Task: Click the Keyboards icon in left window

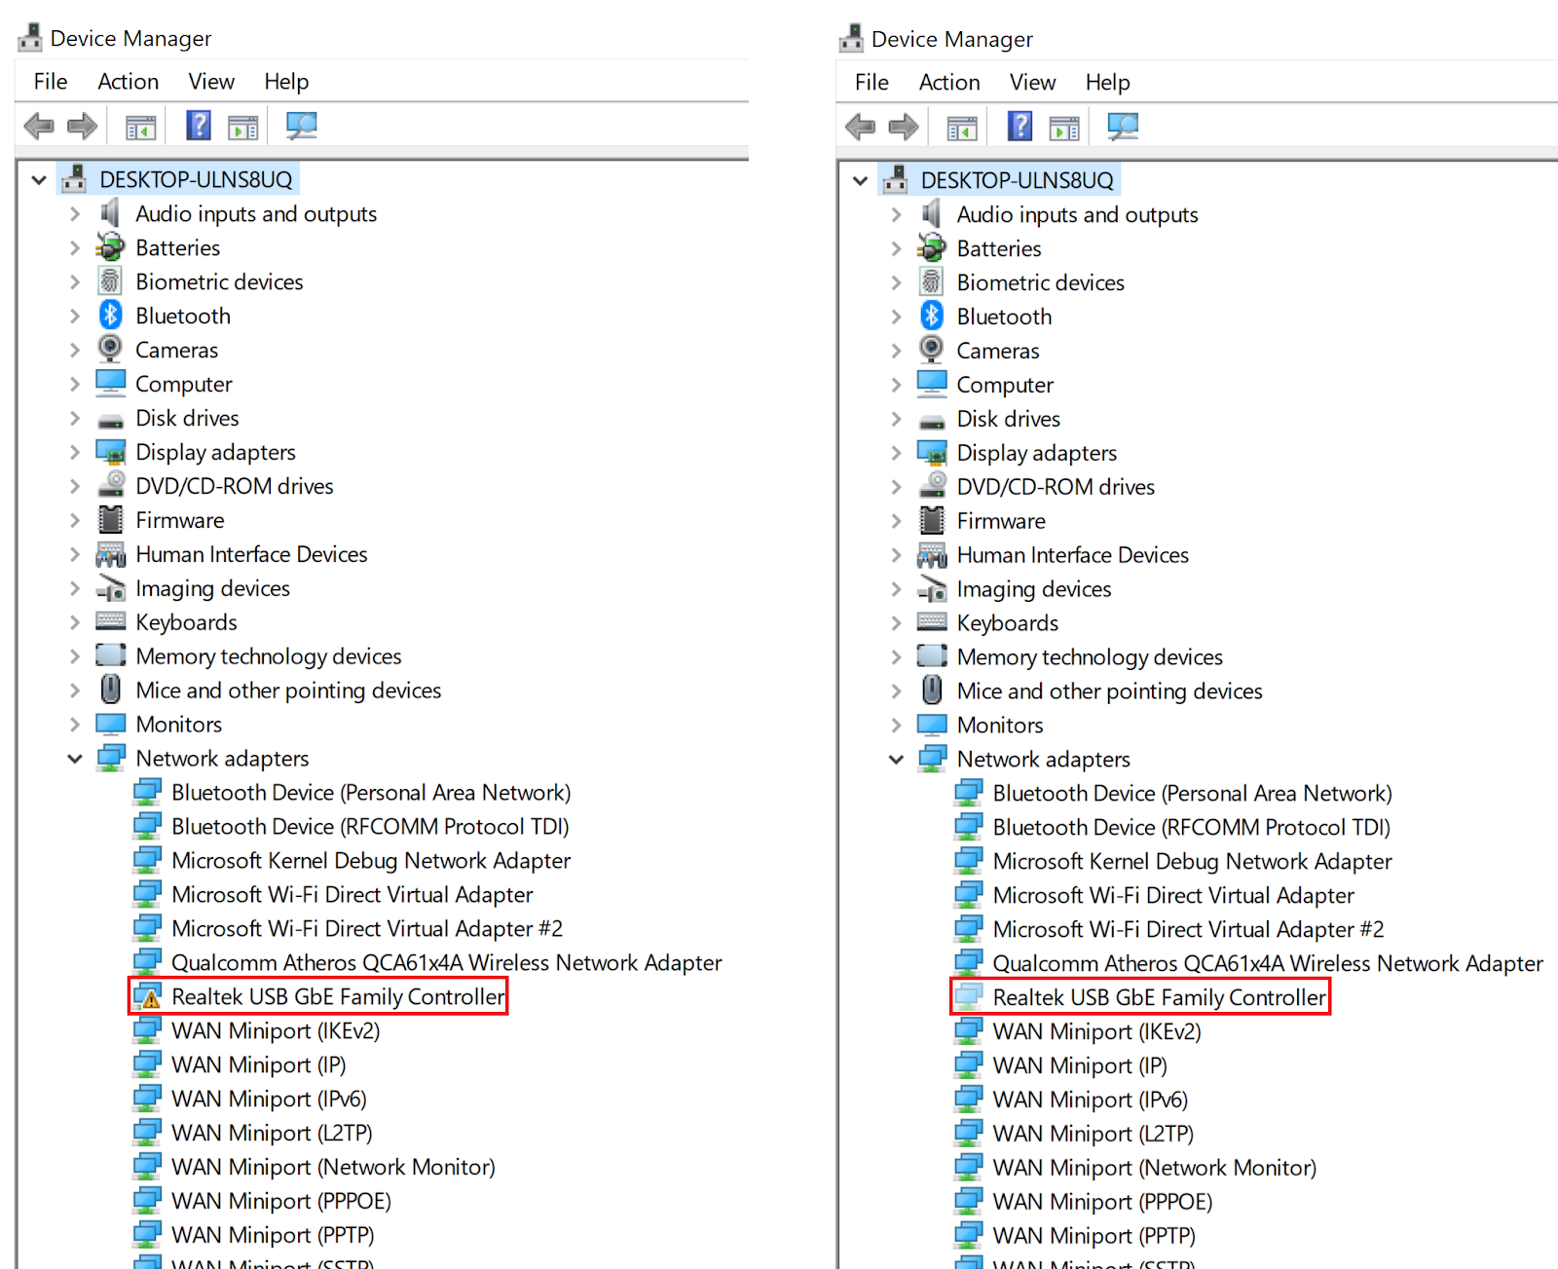Action: pos(110,621)
